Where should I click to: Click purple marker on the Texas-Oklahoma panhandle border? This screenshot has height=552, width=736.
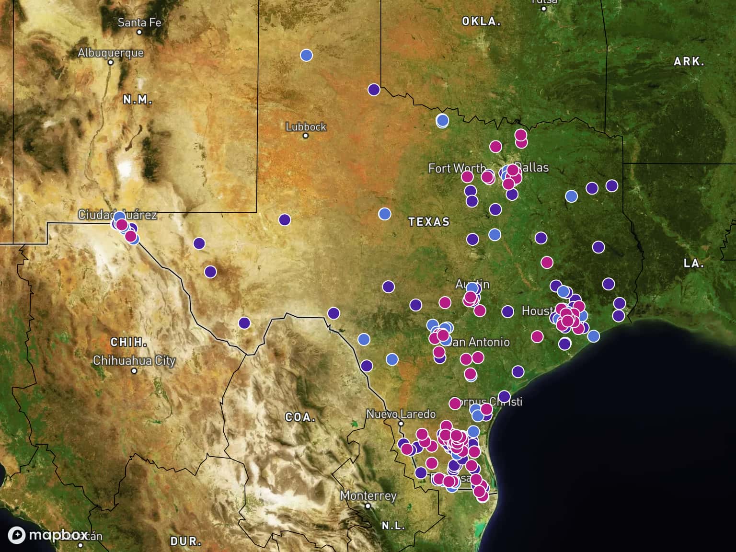coord(374,90)
